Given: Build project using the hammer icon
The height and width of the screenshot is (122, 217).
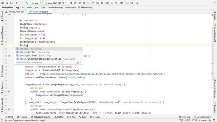Looking at the screenshot, I should click(27, 3).
